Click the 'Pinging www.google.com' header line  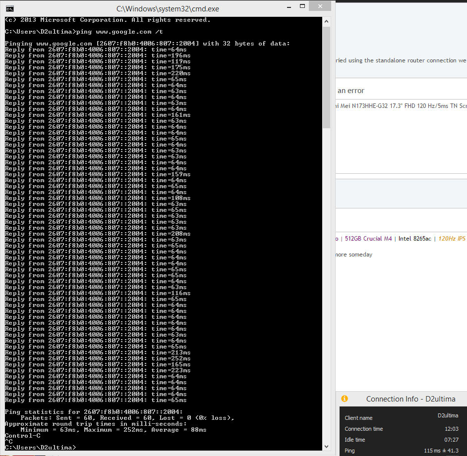pyautogui.click(x=147, y=44)
